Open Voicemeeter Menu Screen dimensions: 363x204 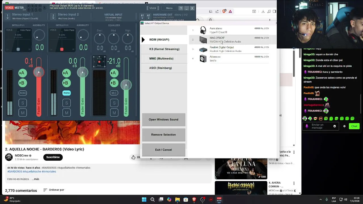[169, 8]
